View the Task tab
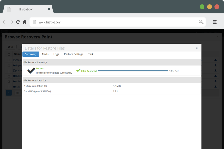 click(91, 54)
